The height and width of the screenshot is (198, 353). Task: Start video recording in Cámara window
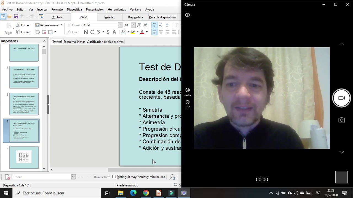[341, 98]
